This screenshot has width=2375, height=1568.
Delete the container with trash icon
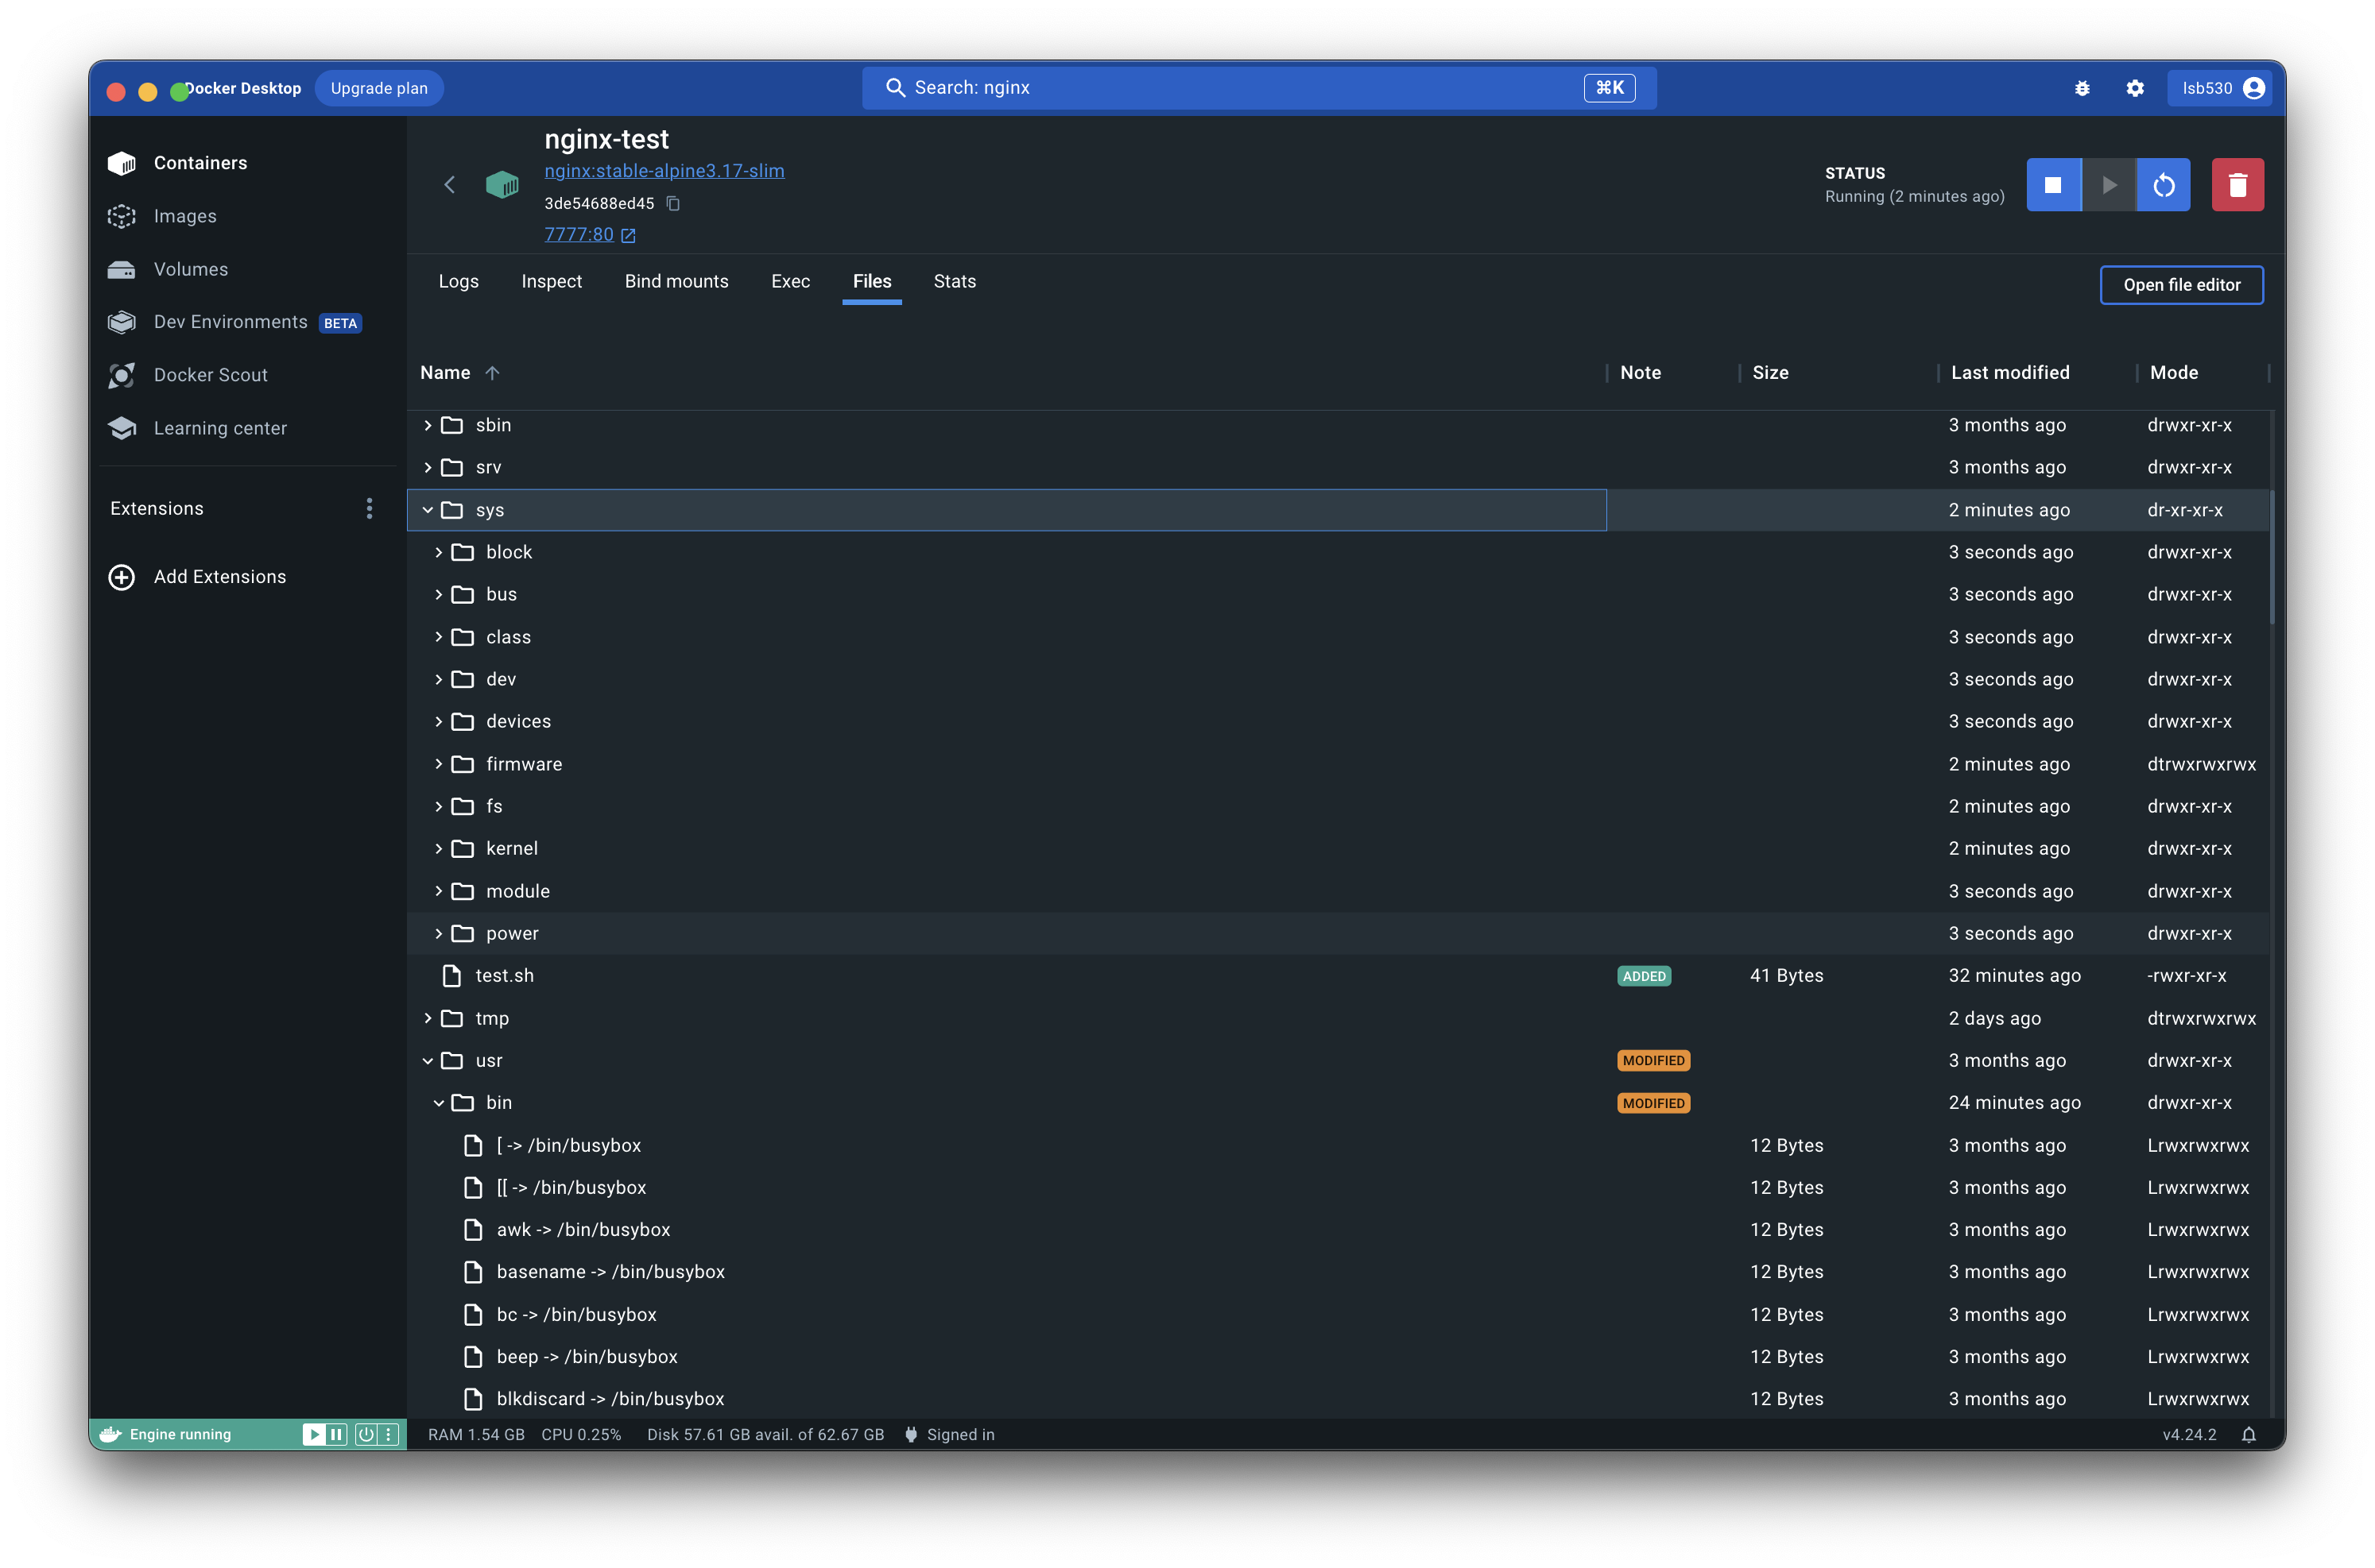(2237, 185)
